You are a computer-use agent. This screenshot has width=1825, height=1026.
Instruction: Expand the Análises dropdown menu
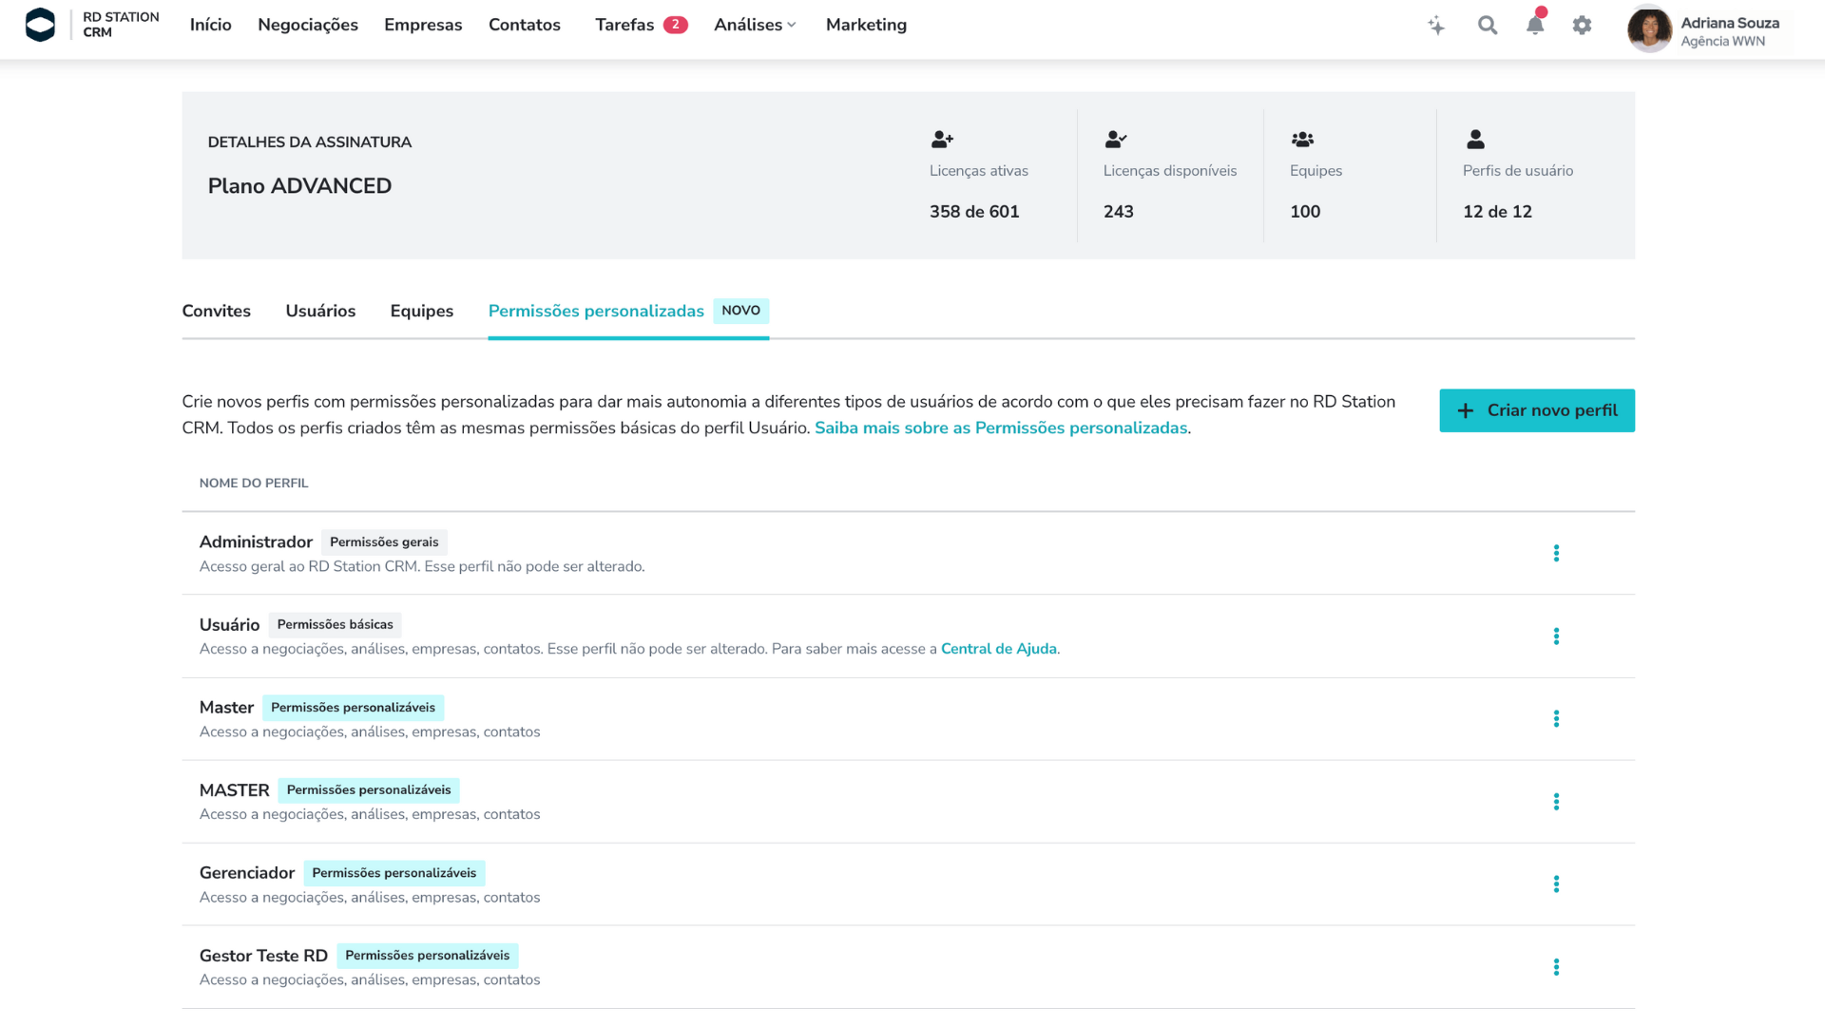[755, 25]
